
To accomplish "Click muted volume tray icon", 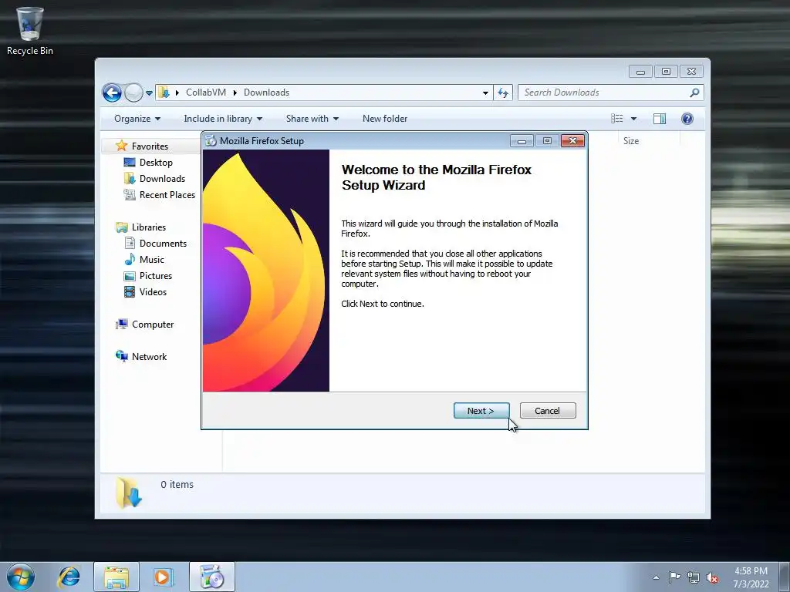I will click(x=712, y=578).
